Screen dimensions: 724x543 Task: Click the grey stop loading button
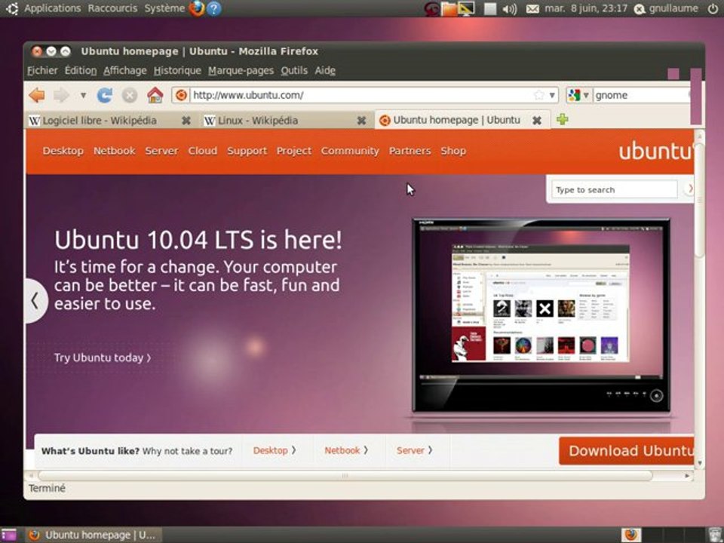(x=130, y=95)
